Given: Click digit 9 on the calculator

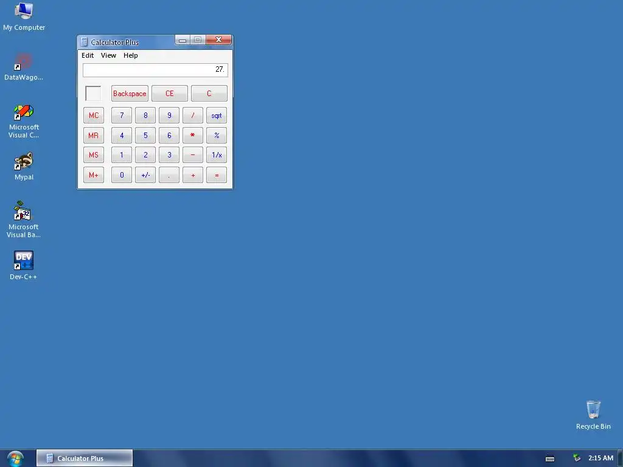Looking at the screenshot, I should pyautogui.click(x=169, y=116).
